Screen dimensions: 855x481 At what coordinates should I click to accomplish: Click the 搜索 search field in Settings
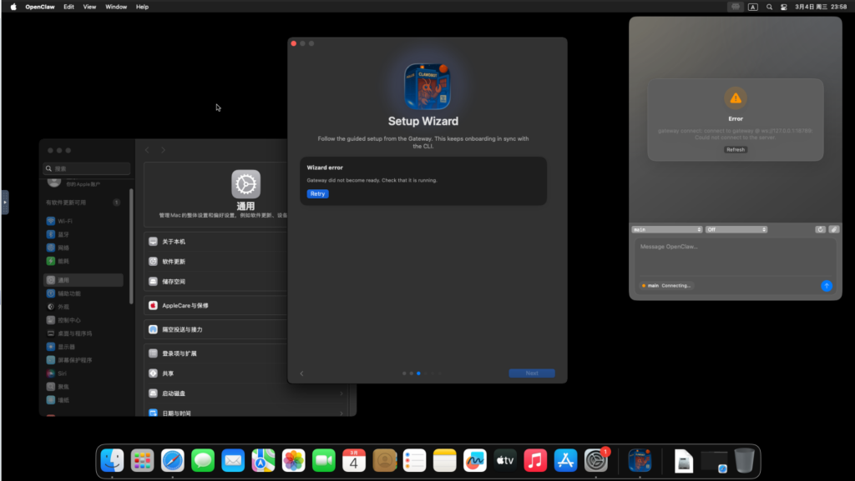coord(88,168)
